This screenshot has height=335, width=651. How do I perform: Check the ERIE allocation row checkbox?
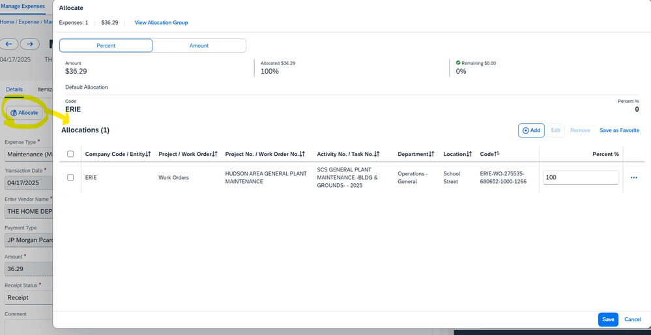(x=70, y=178)
